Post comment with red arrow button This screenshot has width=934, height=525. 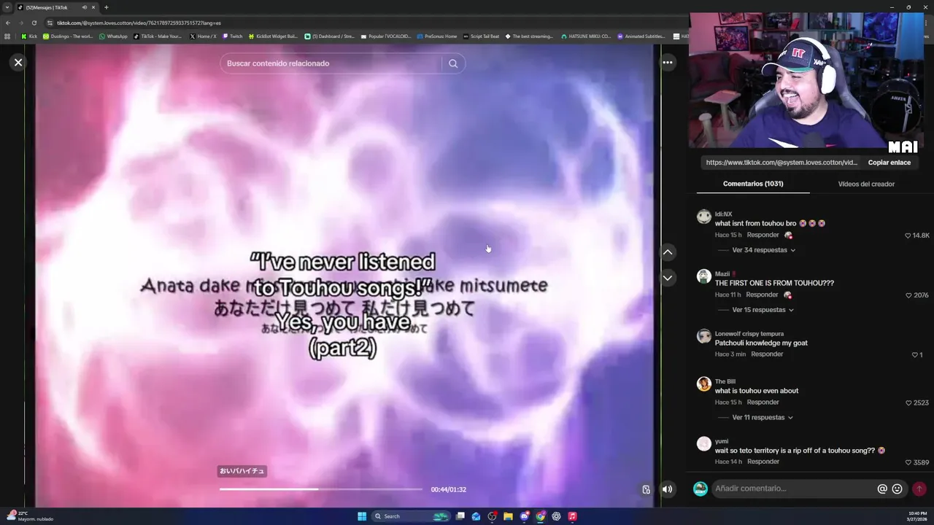(x=919, y=489)
